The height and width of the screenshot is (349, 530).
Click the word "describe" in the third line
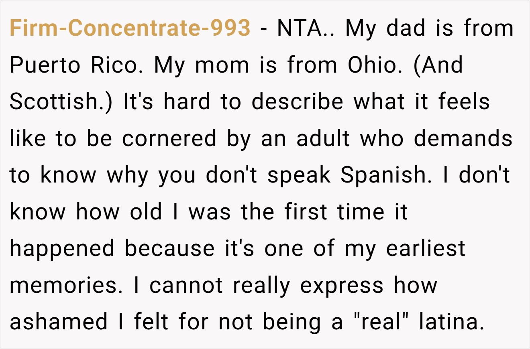(298, 102)
